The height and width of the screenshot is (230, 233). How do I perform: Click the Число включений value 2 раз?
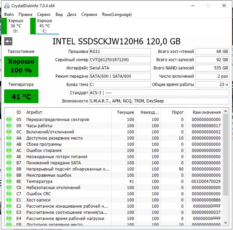(x=212, y=76)
